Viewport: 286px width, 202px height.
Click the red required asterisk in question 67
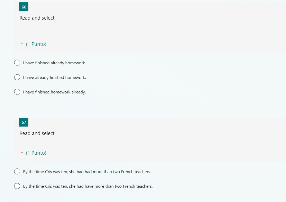[22, 152]
